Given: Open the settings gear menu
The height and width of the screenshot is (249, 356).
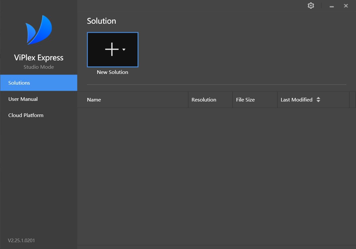Looking at the screenshot, I should [311, 6].
